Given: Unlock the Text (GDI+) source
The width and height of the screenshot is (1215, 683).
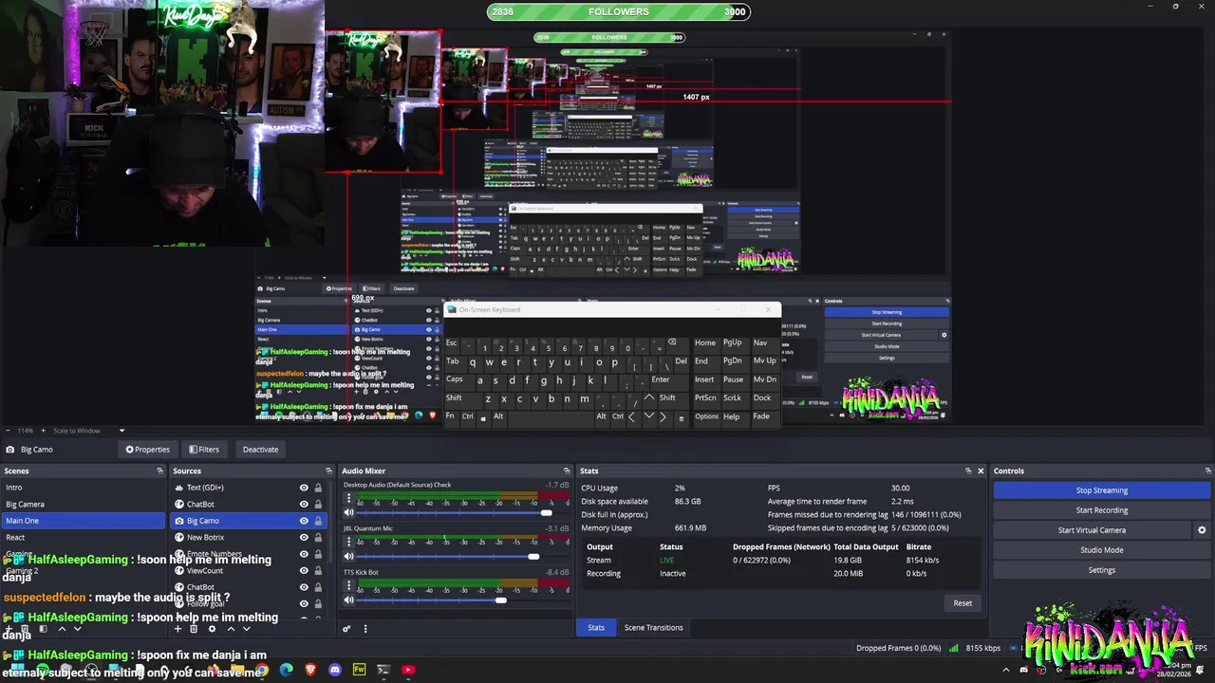Looking at the screenshot, I should coord(318,488).
